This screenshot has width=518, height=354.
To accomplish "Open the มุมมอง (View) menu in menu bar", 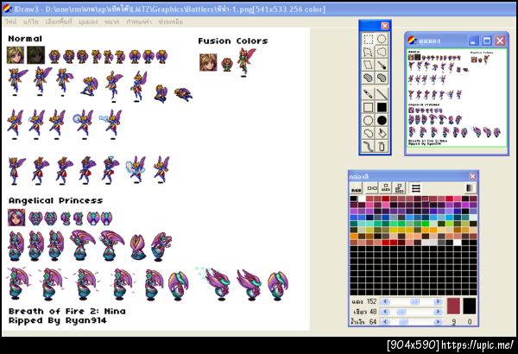I will pyautogui.click(x=88, y=22).
